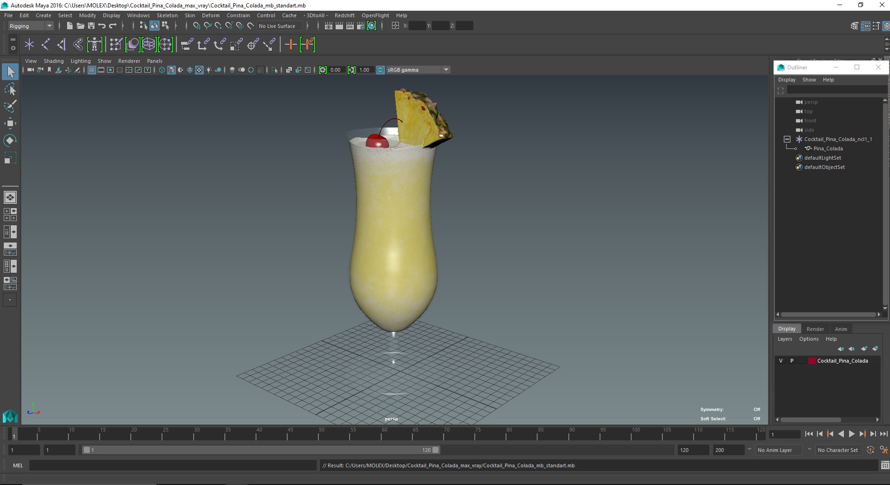The width and height of the screenshot is (890, 485).
Task: Toggle P playback of Cocktail_Pina_Colada layer
Action: pyautogui.click(x=792, y=361)
